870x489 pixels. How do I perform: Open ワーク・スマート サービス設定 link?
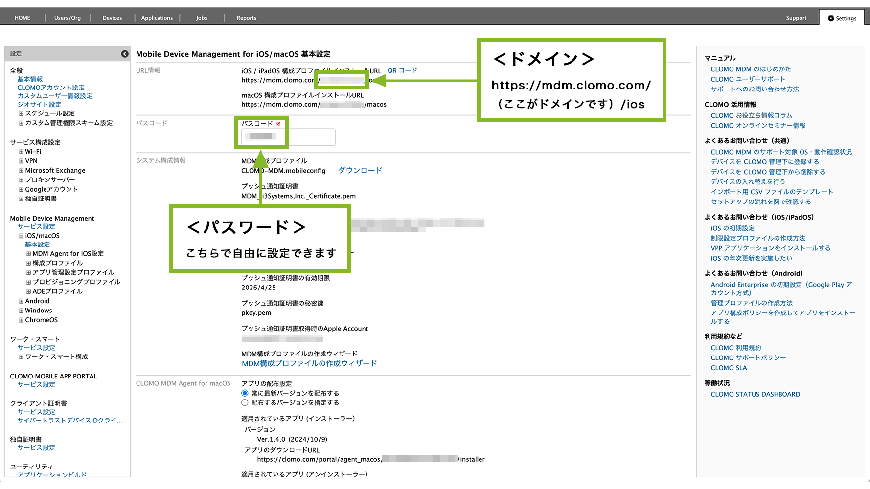[36, 348]
